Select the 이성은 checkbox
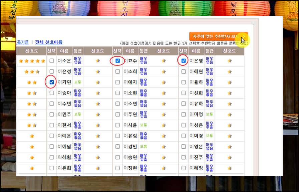Viewport: 299px width, 192px height. [x=184, y=125]
